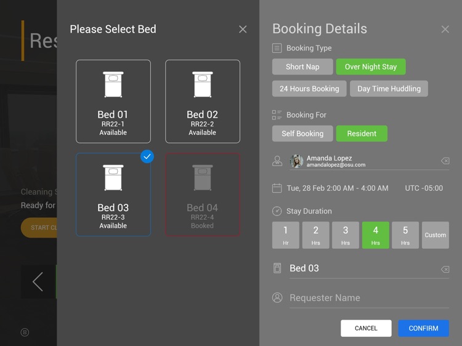Click the Requester Name user icon

pyautogui.click(x=277, y=298)
